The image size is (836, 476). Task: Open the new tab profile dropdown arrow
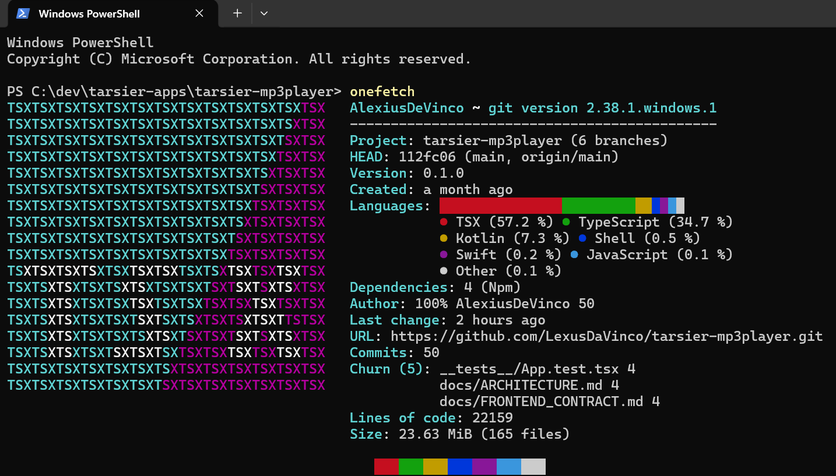click(264, 13)
